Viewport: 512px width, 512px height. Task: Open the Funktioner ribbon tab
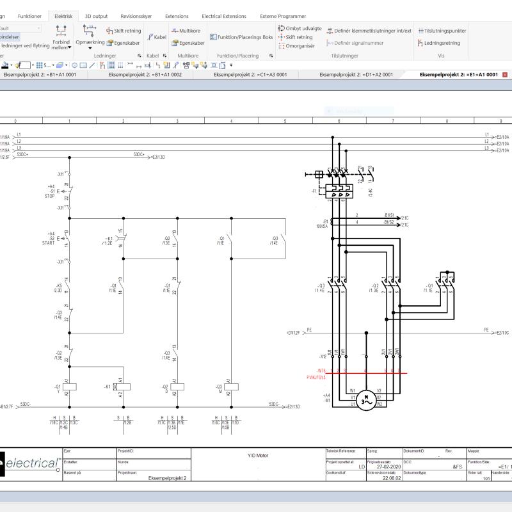pos(29,16)
